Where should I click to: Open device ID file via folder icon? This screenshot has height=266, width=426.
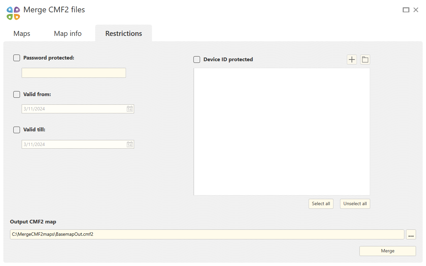pyautogui.click(x=365, y=60)
